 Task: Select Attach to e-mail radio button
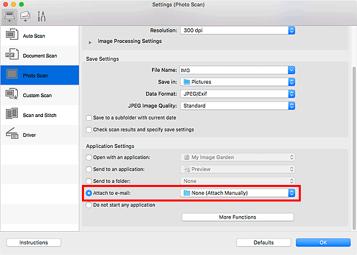[x=89, y=193]
